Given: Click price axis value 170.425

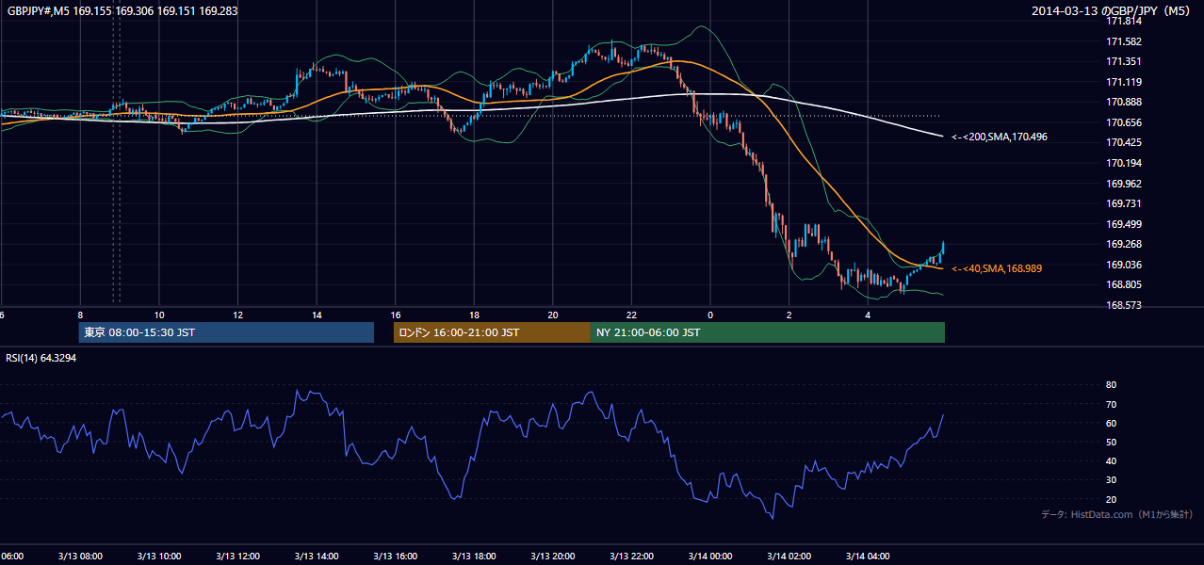Looking at the screenshot, I should 1124,143.
